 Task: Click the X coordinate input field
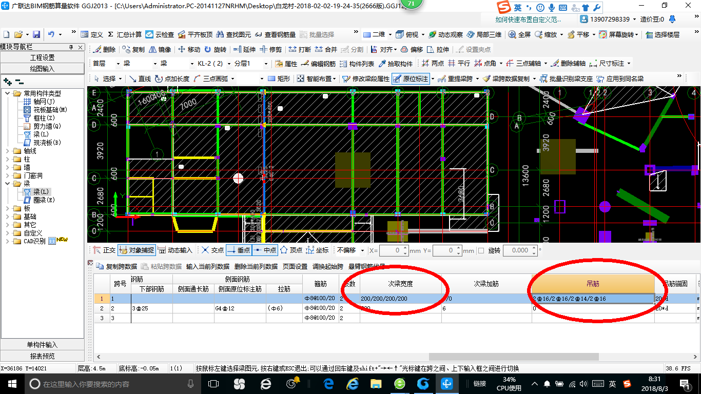click(x=390, y=250)
